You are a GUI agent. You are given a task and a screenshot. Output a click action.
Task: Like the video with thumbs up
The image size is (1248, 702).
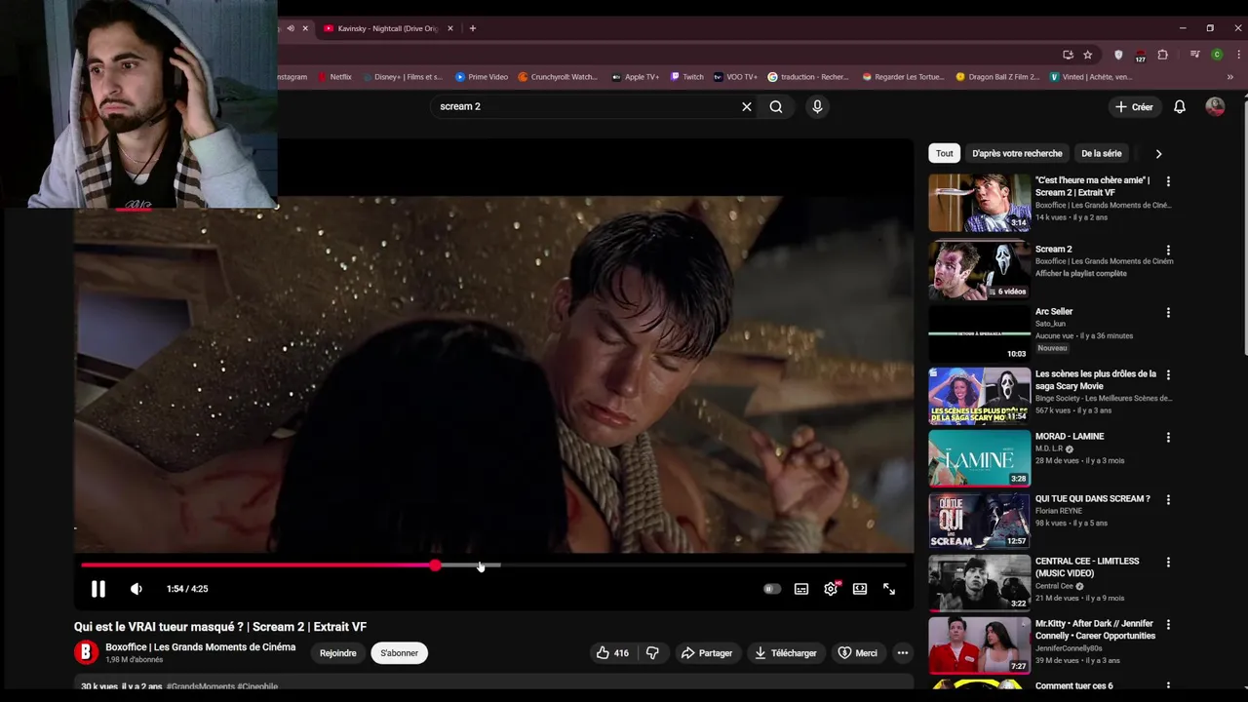click(611, 653)
